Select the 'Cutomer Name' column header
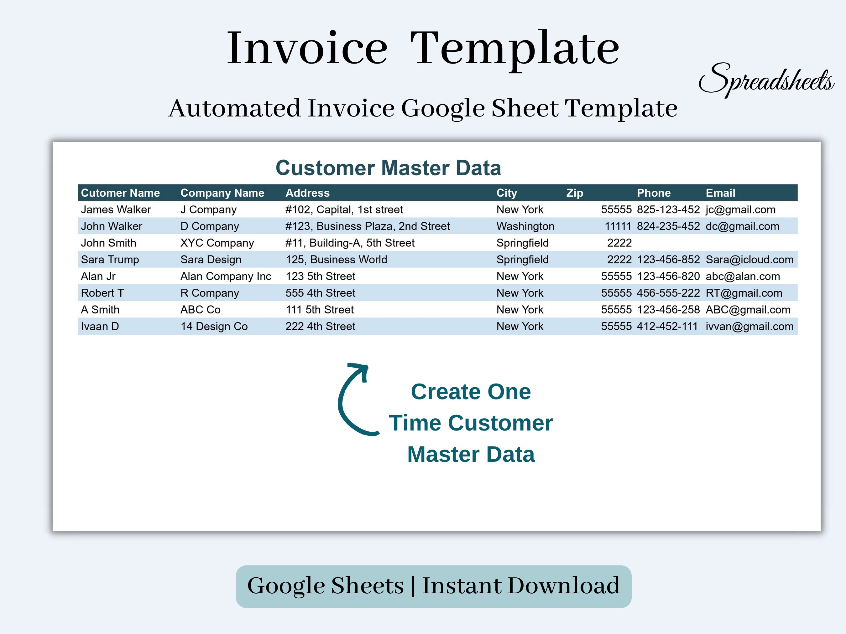Image resolution: width=846 pixels, height=634 pixels. pyautogui.click(x=120, y=193)
